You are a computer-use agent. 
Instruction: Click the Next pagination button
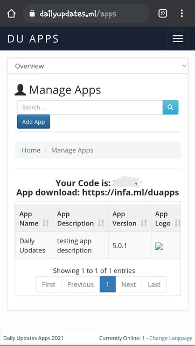[129, 284]
